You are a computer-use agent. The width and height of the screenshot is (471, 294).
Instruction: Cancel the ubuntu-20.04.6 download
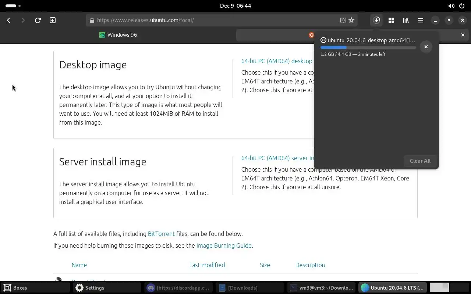click(x=426, y=47)
